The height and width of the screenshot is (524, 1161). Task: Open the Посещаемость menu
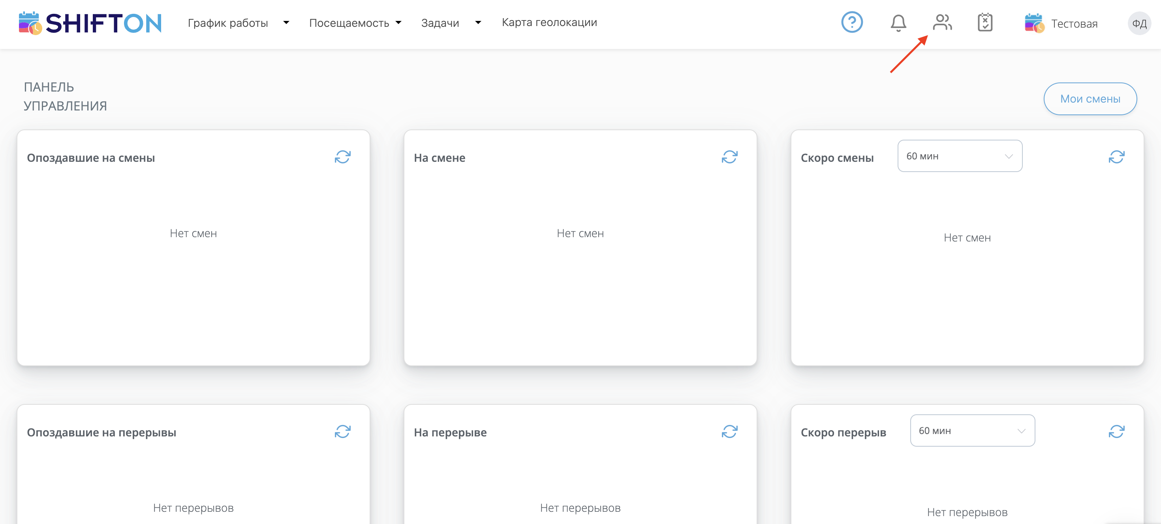click(x=349, y=23)
